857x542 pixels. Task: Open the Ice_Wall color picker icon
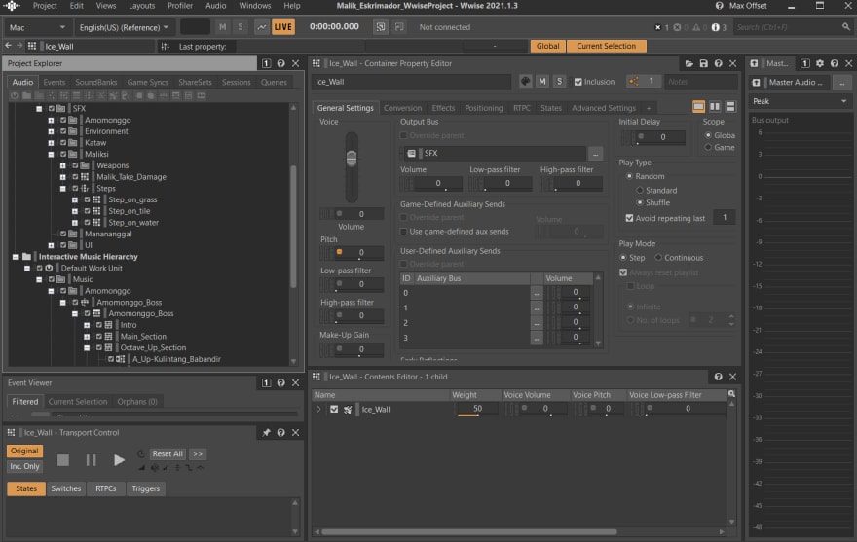[x=525, y=82]
